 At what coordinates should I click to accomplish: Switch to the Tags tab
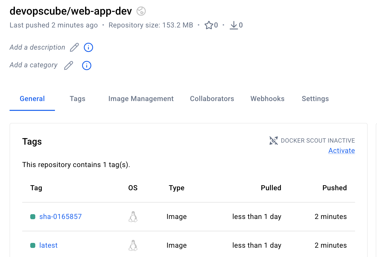[77, 99]
